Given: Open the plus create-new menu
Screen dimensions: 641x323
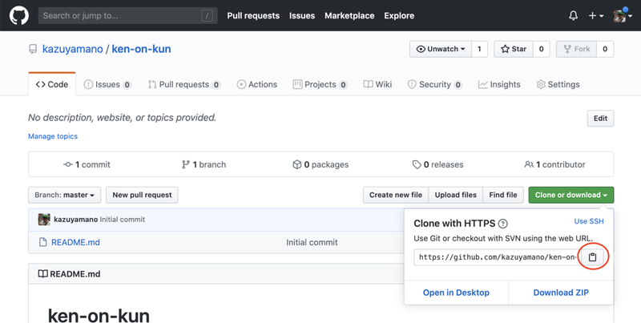Looking at the screenshot, I should coord(596,15).
